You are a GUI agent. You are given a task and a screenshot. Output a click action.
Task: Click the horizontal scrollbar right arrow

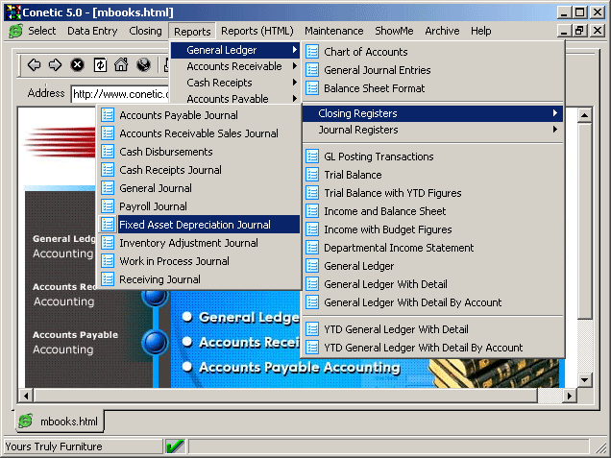[x=570, y=395]
